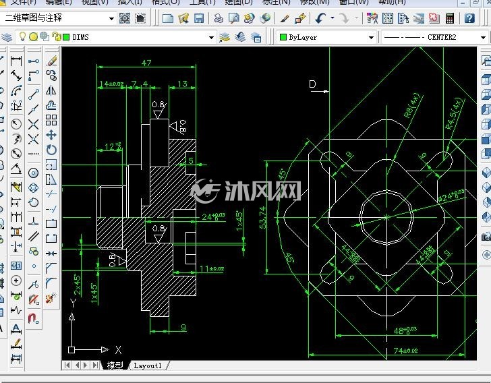The image size is (491, 383).
Task: Select the Angular dimension tool
Action: (x=16, y=169)
